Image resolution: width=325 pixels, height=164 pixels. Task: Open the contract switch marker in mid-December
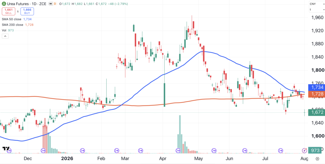(x=43, y=151)
